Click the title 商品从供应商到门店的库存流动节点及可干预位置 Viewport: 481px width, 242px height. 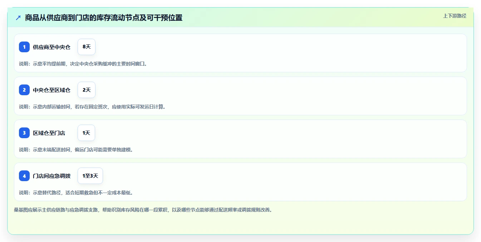point(104,18)
